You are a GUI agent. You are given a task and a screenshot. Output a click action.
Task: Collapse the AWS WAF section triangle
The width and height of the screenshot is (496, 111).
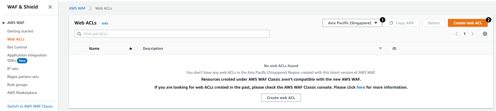pos(3,23)
